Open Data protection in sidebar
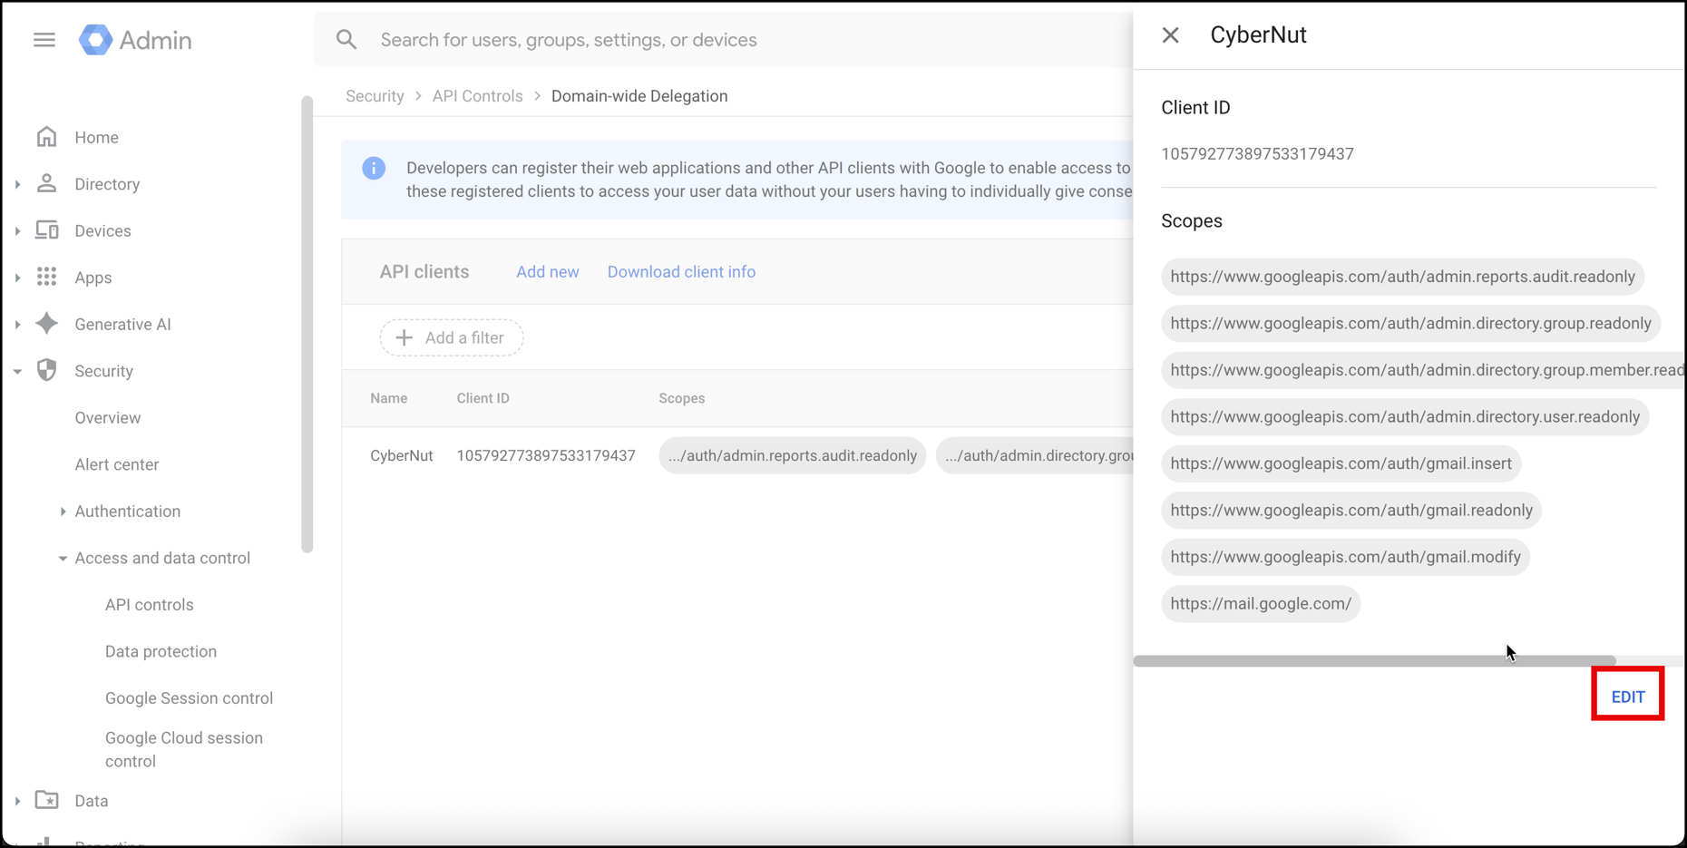Viewport: 1687px width, 848px height. pos(161,651)
